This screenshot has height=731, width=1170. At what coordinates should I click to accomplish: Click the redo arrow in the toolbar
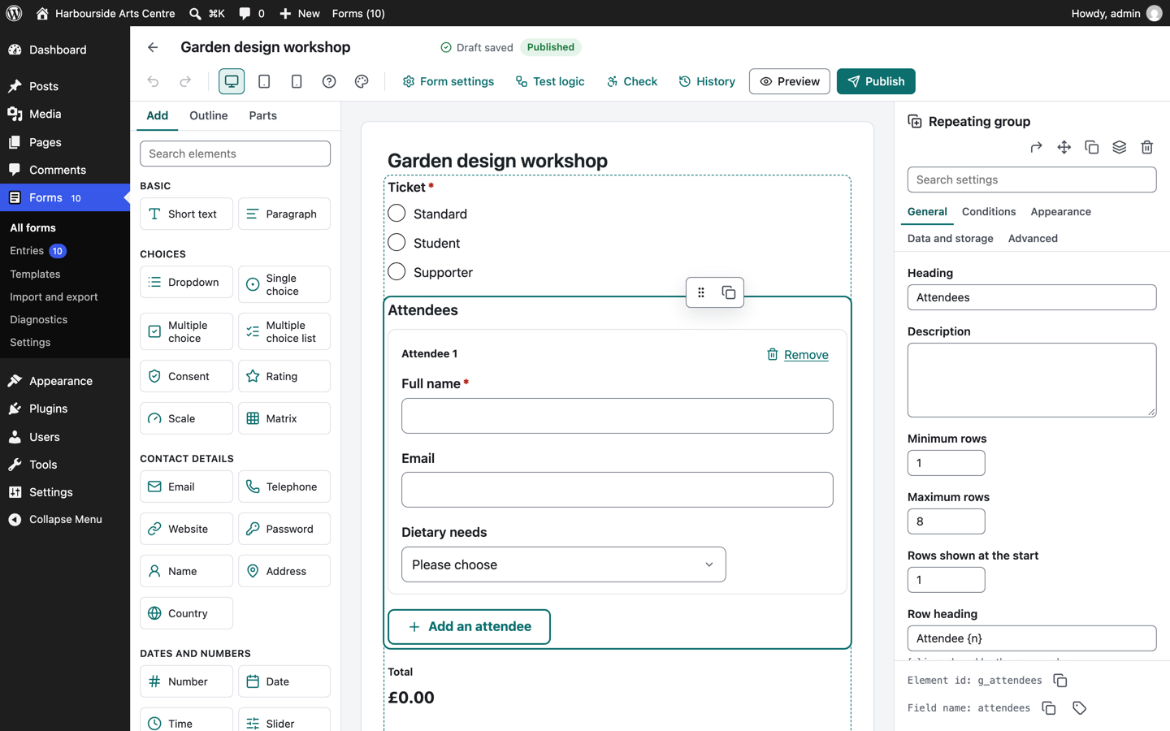(185, 81)
